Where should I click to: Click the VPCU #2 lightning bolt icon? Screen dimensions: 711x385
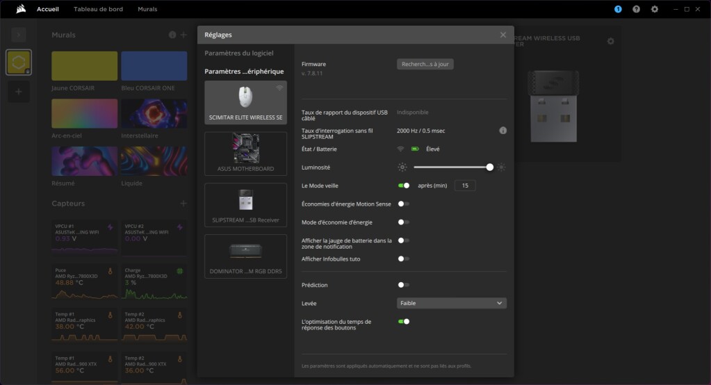click(180, 227)
